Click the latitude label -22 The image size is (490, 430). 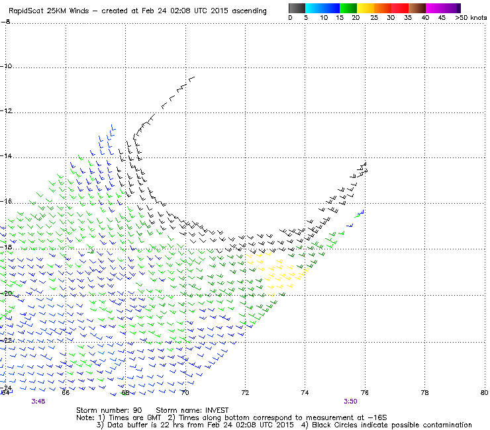click(x=6, y=340)
